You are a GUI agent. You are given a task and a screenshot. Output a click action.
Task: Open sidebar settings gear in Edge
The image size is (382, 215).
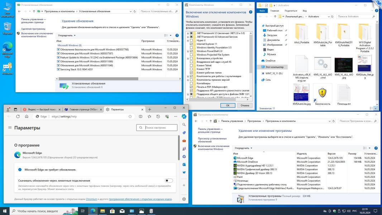pos(184,199)
